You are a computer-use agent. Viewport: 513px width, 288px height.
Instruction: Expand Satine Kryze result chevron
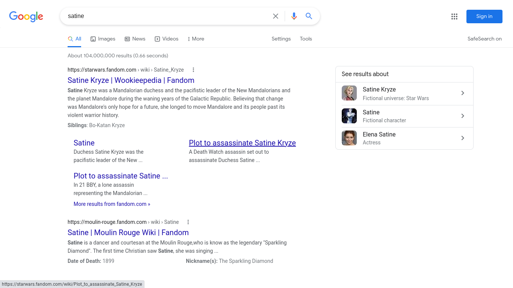[463, 93]
